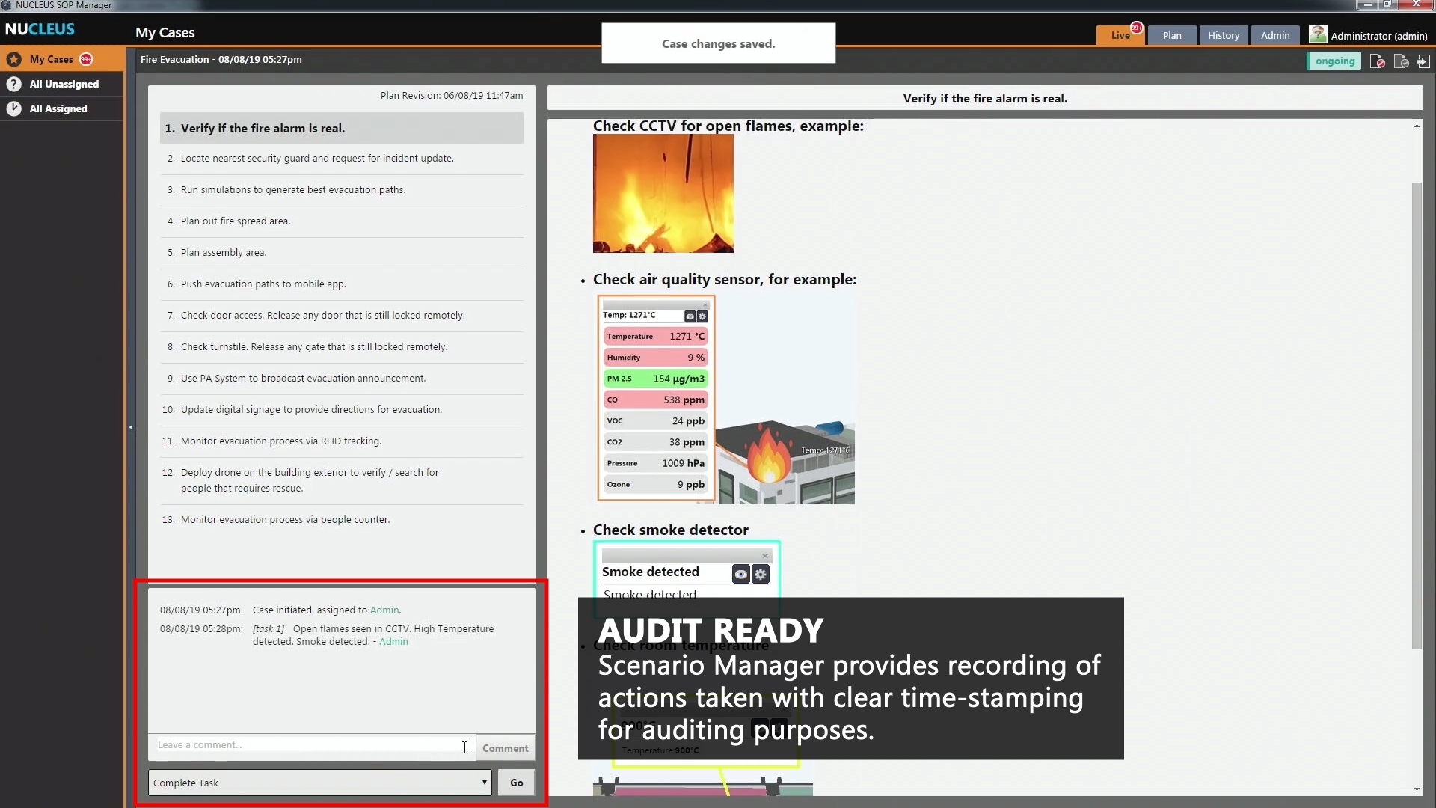Select All Unassigned in the sidebar

[62, 84]
